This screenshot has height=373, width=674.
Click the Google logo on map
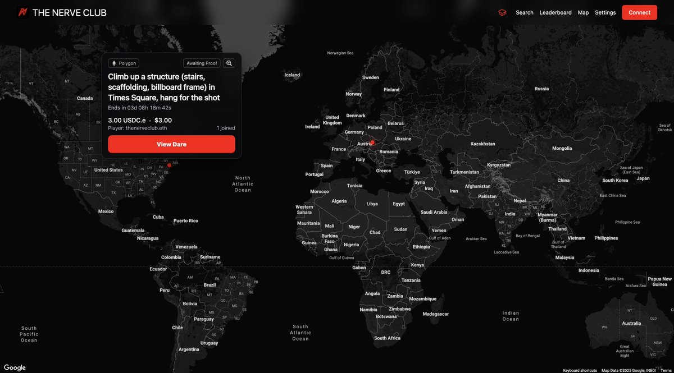15,367
